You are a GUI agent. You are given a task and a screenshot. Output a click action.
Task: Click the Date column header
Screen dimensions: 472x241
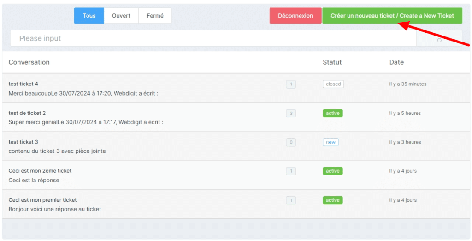[x=396, y=62]
